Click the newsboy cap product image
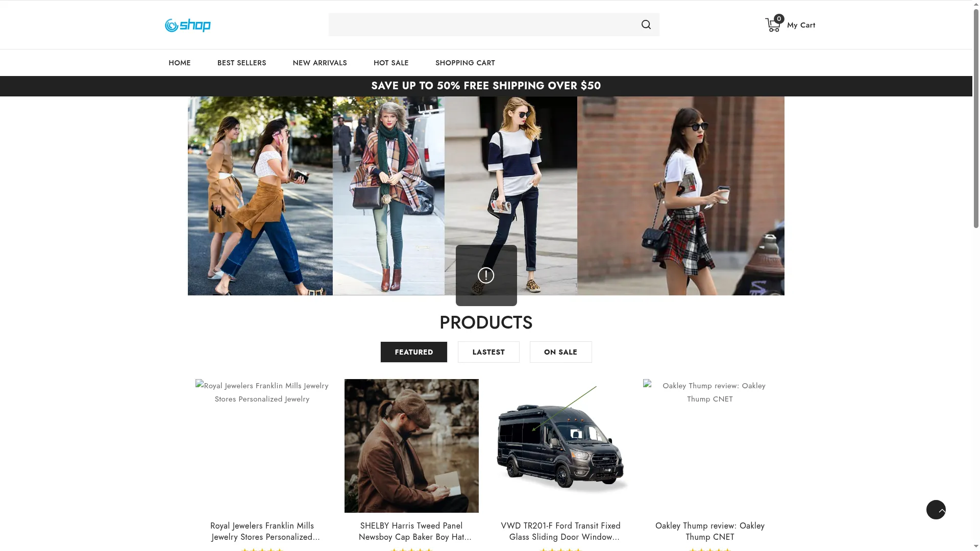Screen dimensions: 980x551 pos(411,446)
